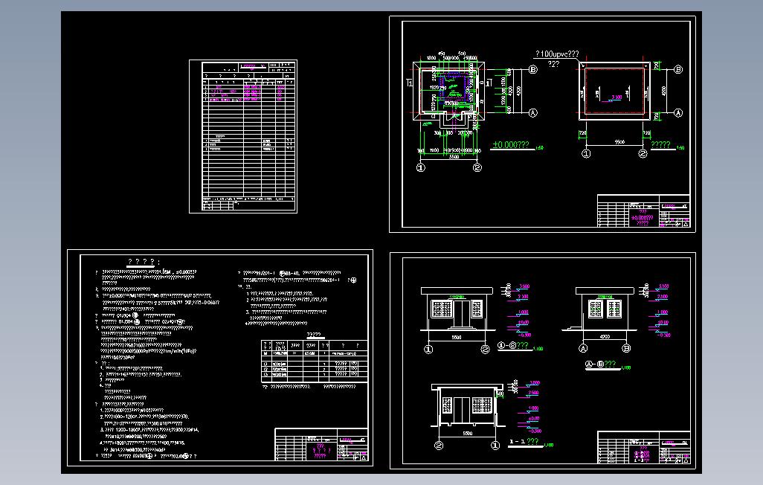Select axis bubble 1 below the roof plan
This screenshot has height=485, width=763.
click(x=586, y=153)
